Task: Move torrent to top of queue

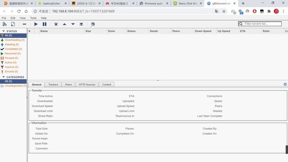Action: (56, 24)
